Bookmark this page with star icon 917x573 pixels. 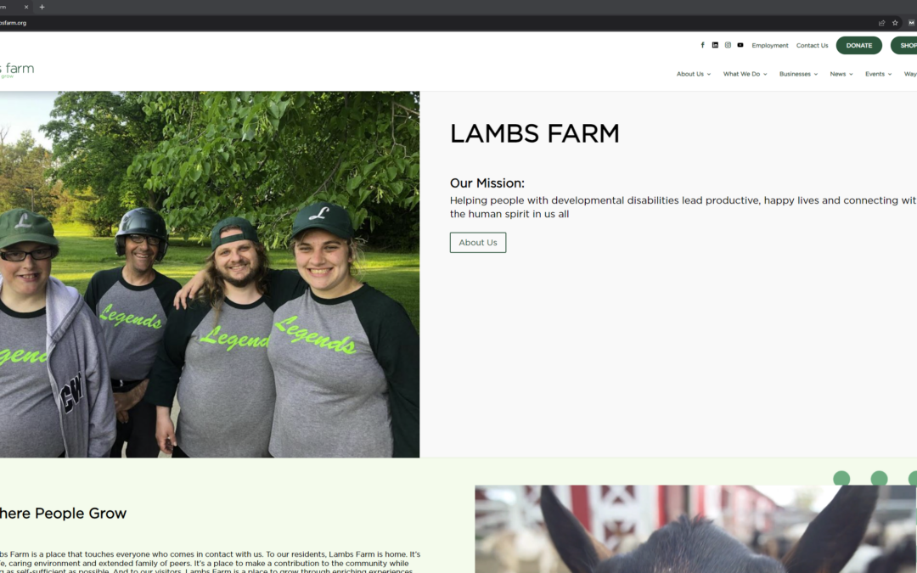[895, 23]
